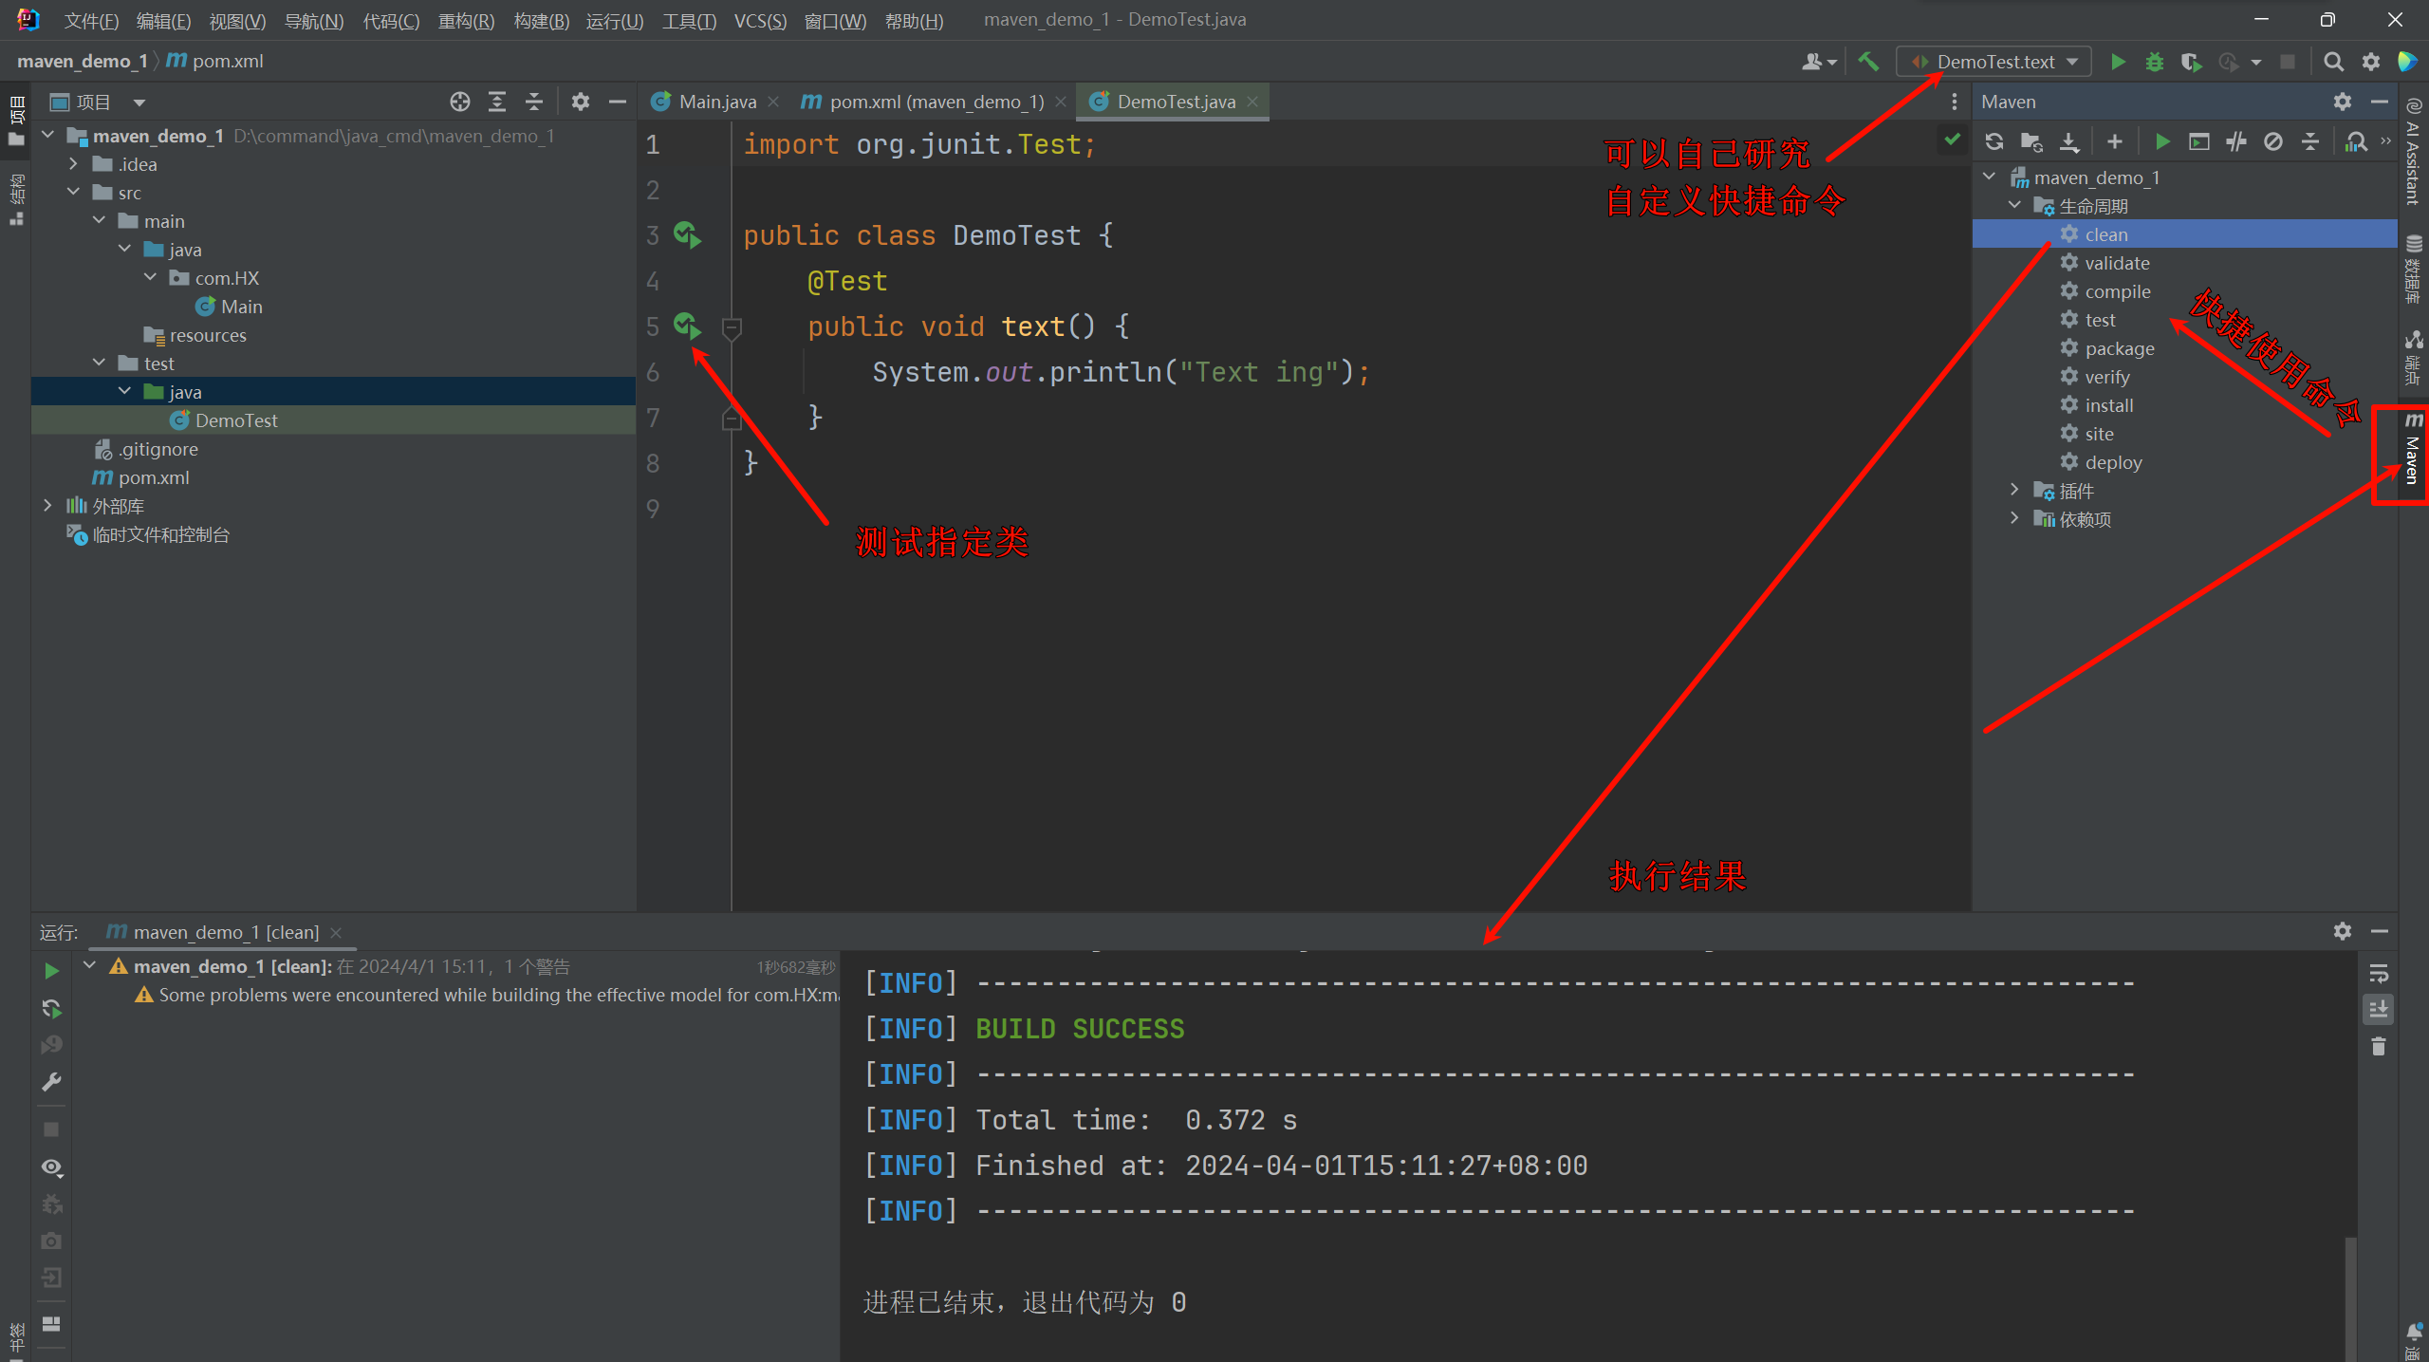Toggle Maven offline mode
This screenshot has height=1362, width=2429.
(2236, 141)
